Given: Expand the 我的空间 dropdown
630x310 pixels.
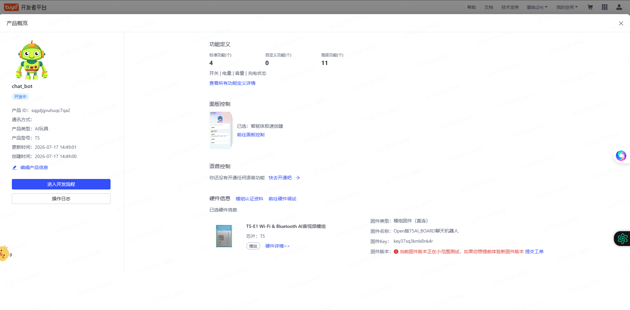Looking at the screenshot, I should (567, 7).
